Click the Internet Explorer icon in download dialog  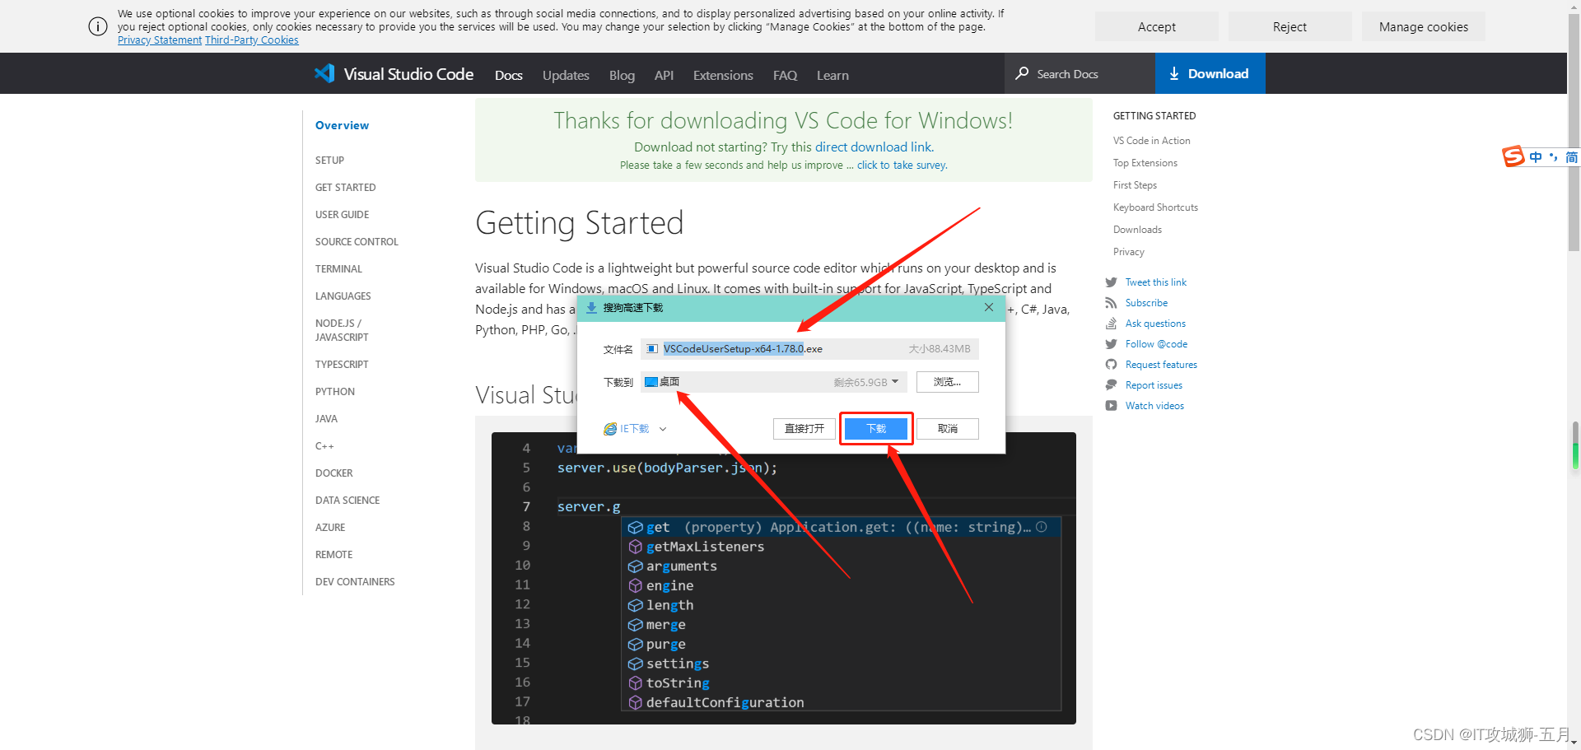pyautogui.click(x=610, y=429)
